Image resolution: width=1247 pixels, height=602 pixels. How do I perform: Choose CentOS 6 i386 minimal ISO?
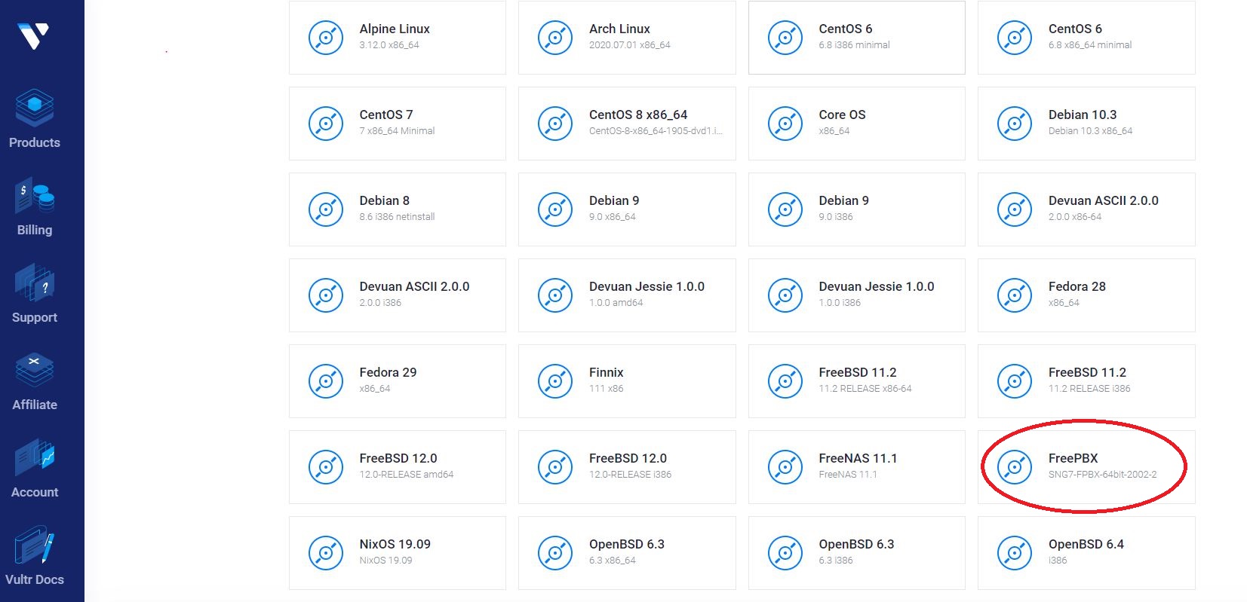(856, 38)
